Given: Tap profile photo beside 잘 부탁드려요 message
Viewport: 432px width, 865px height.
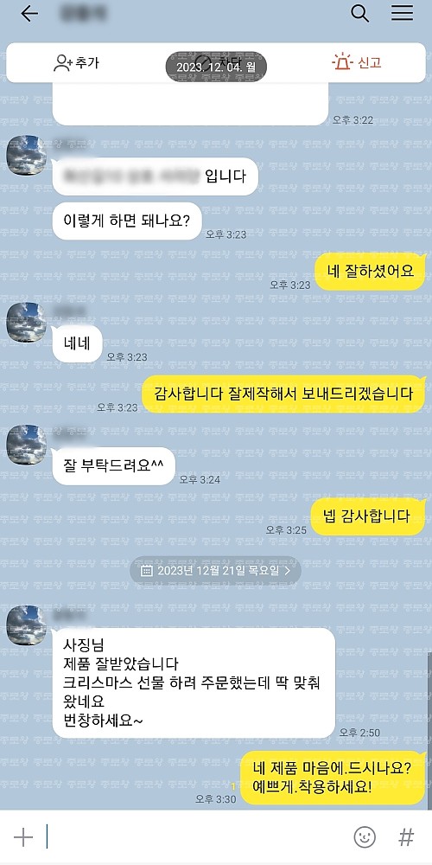Looking at the screenshot, I should point(26,445).
